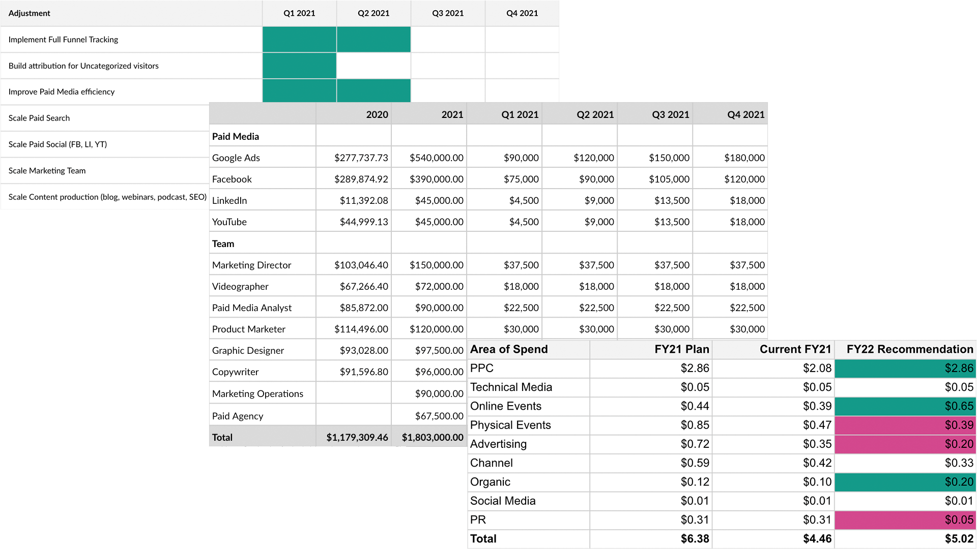Select Product Marketer 2021 value $120,000.00
The width and height of the screenshot is (977, 549).
click(436, 329)
